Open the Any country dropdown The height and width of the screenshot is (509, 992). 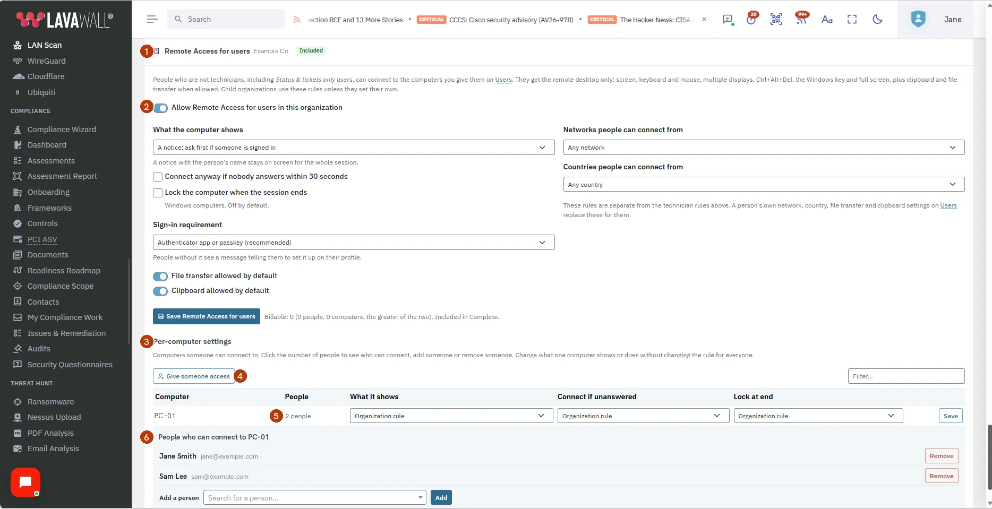pos(764,185)
